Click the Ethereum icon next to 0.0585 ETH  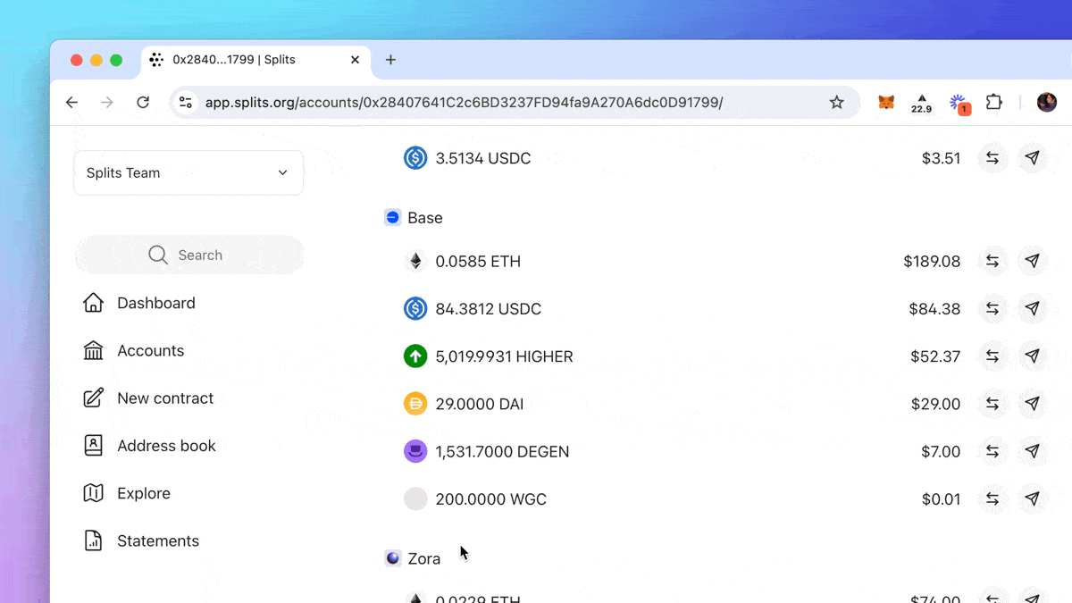coord(415,261)
